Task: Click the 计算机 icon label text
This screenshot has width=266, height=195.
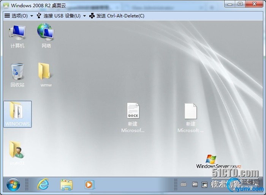Action: coord(17,46)
